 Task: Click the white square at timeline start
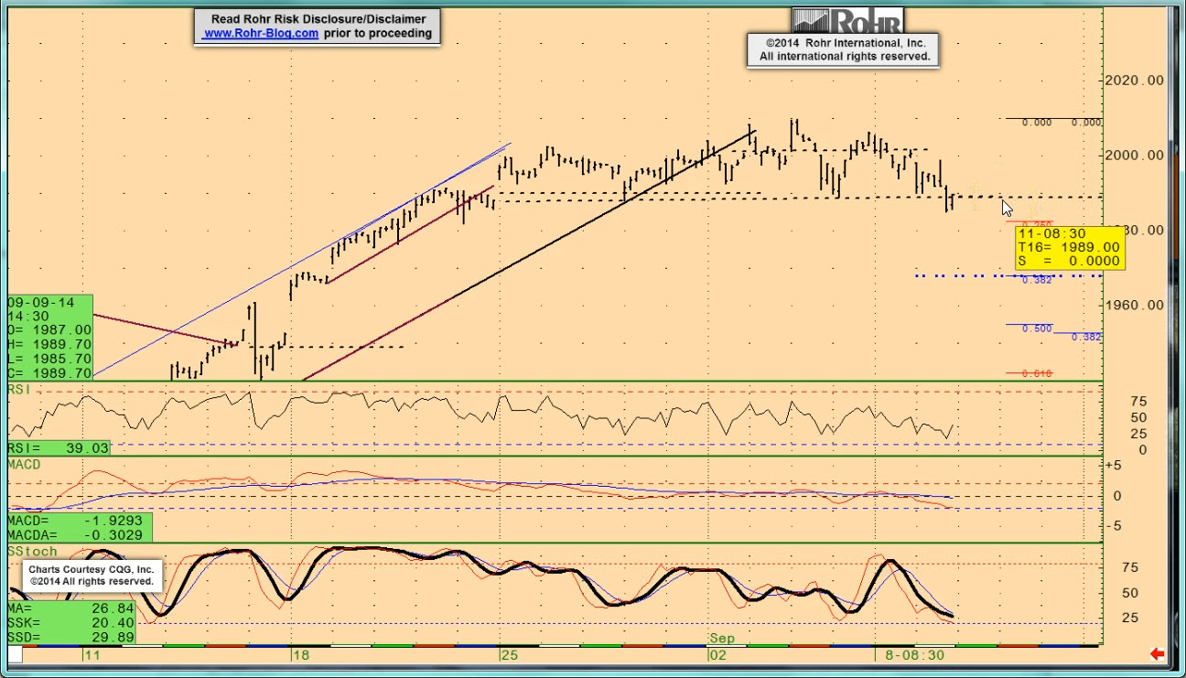[x=16, y=654]
